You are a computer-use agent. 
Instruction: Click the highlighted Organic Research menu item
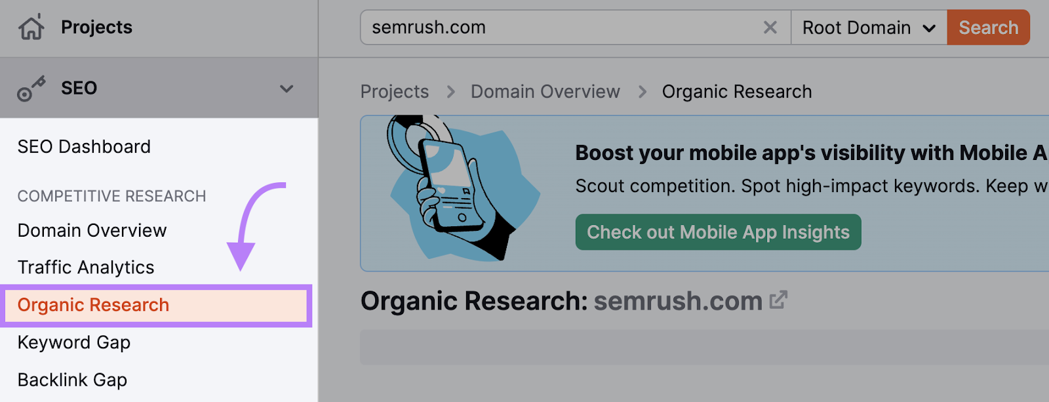click(93, 304)
